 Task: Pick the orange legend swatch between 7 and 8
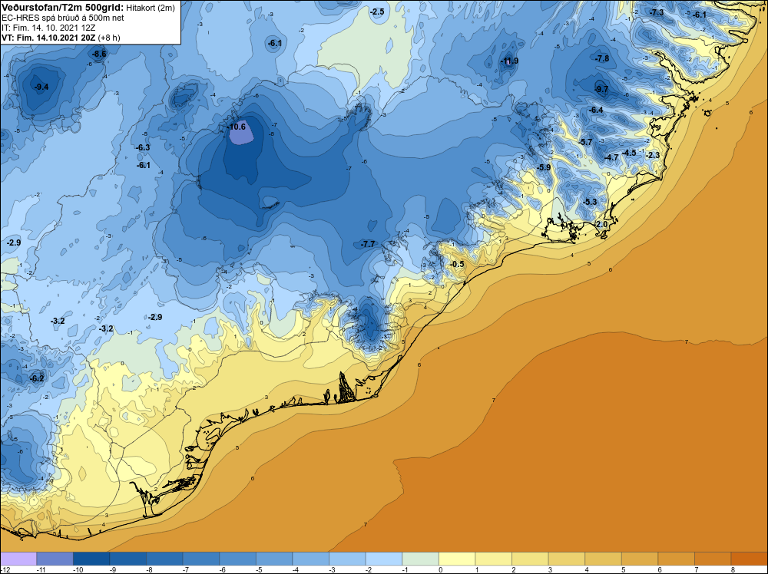click(x=713, y=559)
